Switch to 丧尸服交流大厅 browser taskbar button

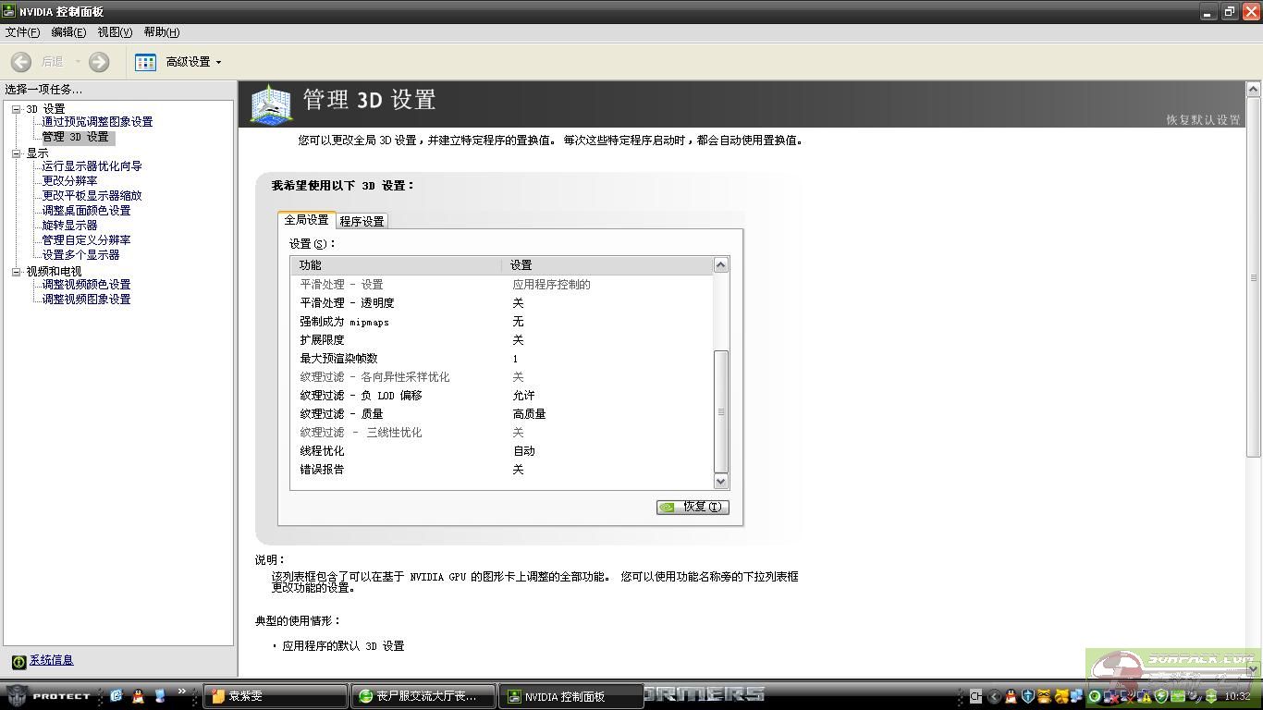click(x=423, y=696)
